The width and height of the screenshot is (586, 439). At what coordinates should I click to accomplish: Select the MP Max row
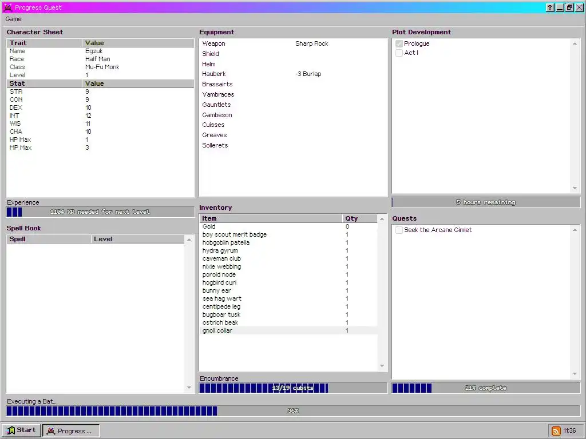pyautogui.click(x=100, y=148)
